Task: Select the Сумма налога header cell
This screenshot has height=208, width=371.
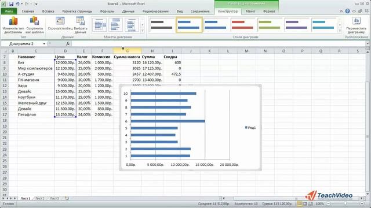Action: [127, 57]
